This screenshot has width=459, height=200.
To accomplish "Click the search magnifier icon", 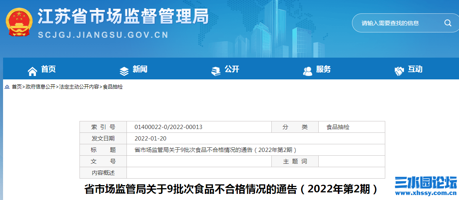I will click(x=448, y=23).
